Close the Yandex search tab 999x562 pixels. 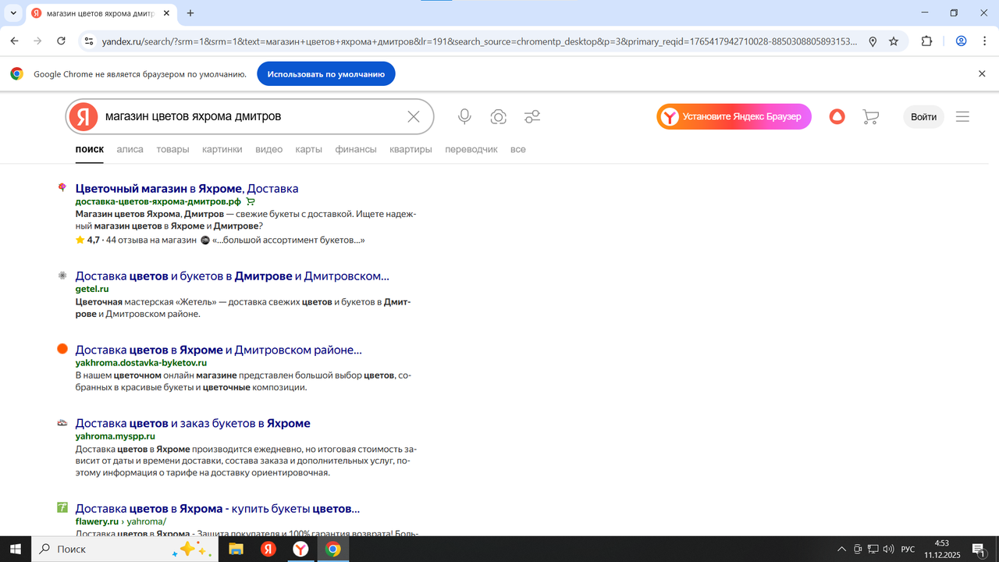pos(168,13)
